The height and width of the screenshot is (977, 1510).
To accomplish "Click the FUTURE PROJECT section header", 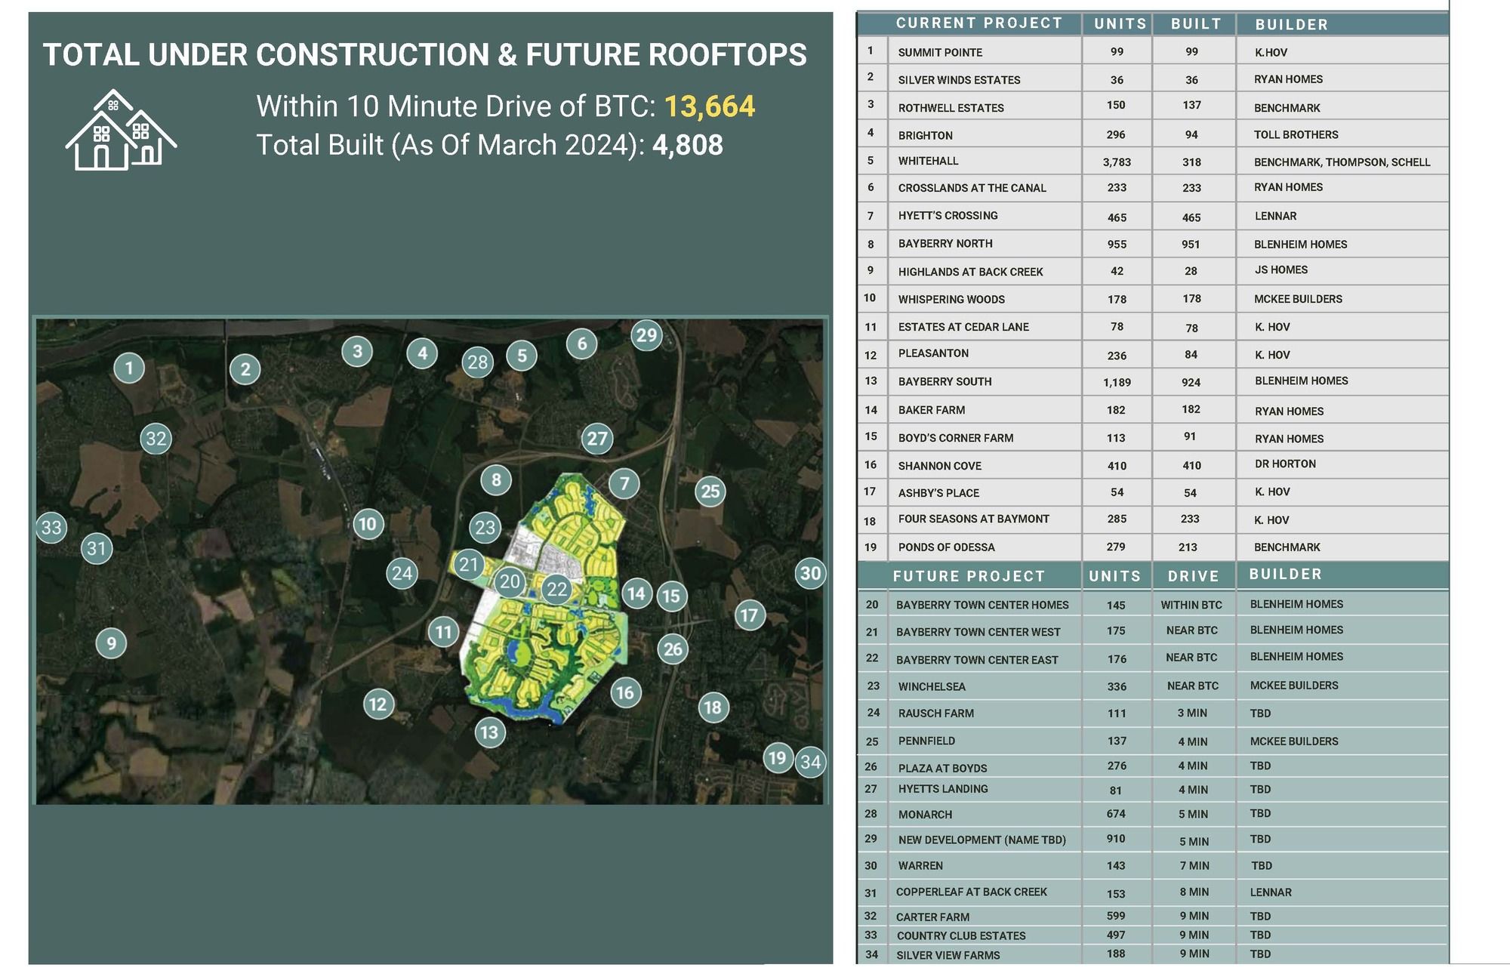I will [x=969, y=576].
